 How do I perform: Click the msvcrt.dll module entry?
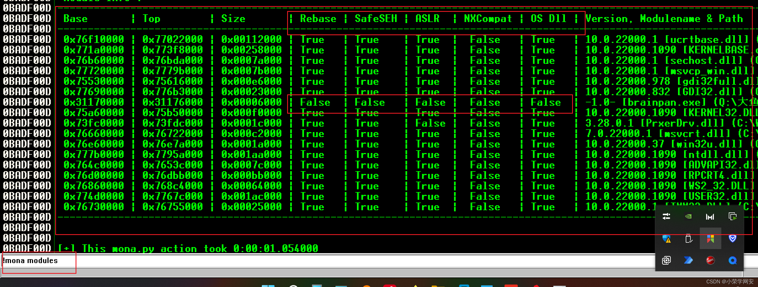point(694,133)
